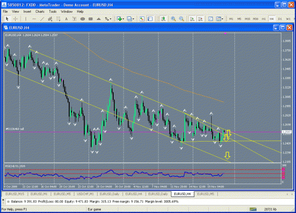Select the Vertical Line drawing tool

26,18
